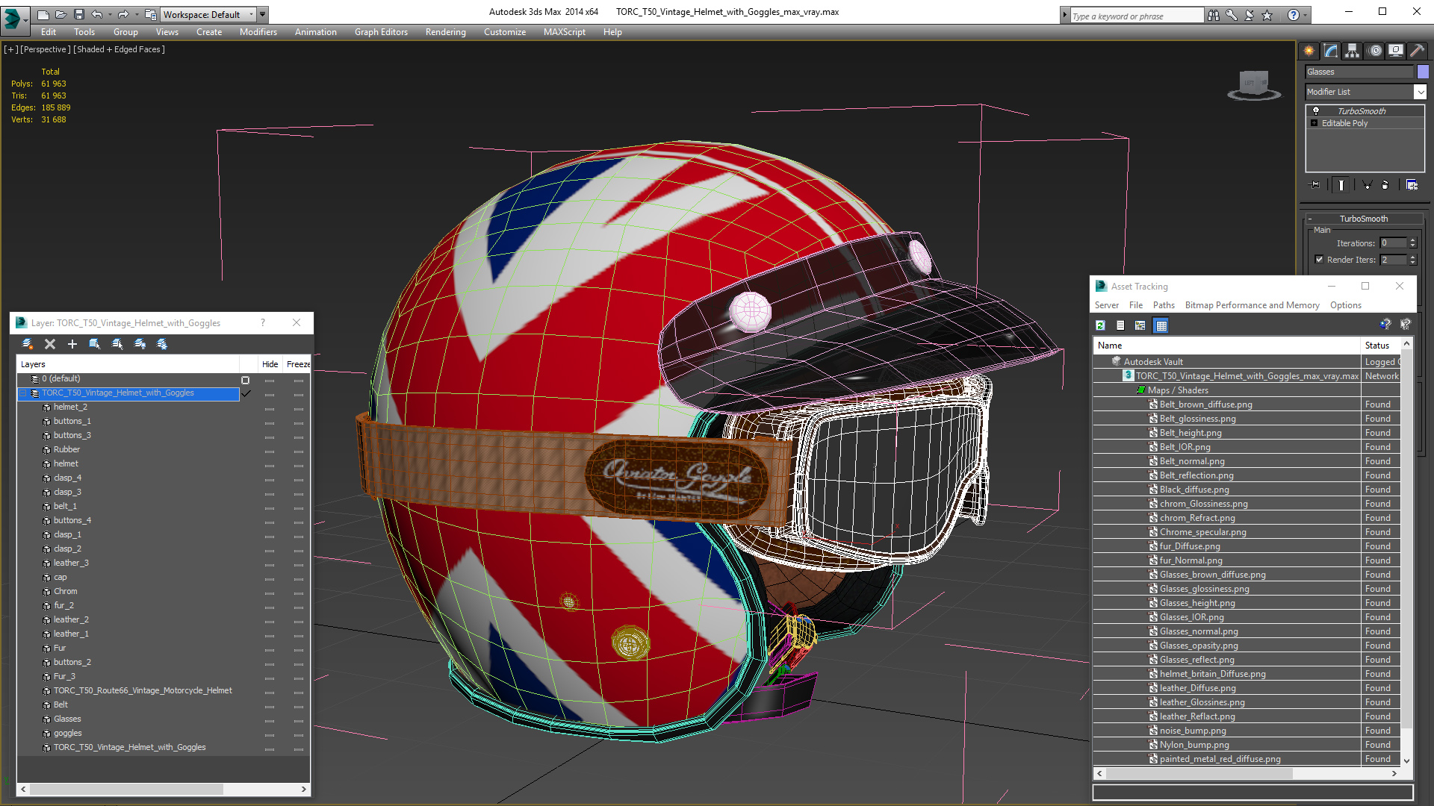This screenshot has height=806, width=1434.
Task: Toggle Freeze for Glasses layer object
Action: coord(298,720)
